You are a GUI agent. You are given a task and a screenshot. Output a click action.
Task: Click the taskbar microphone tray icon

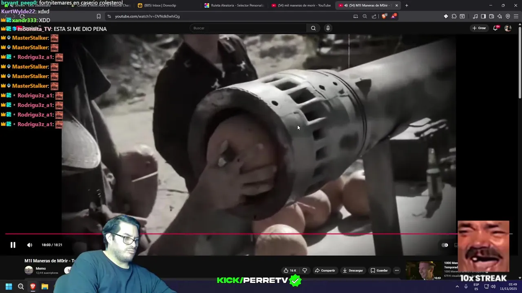[x=466, y=286]
